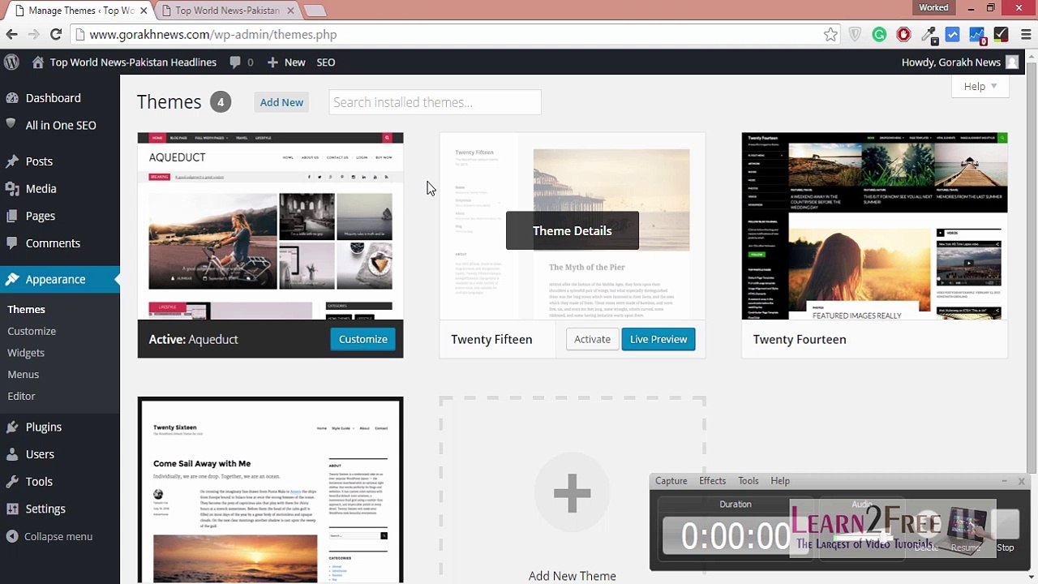This screenshot has height=584, width=1038.
Task: Go to the Customize submenu item
Action: (x=32, y=331)
